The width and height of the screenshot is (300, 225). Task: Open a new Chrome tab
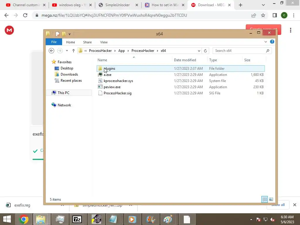pos(241,5)
